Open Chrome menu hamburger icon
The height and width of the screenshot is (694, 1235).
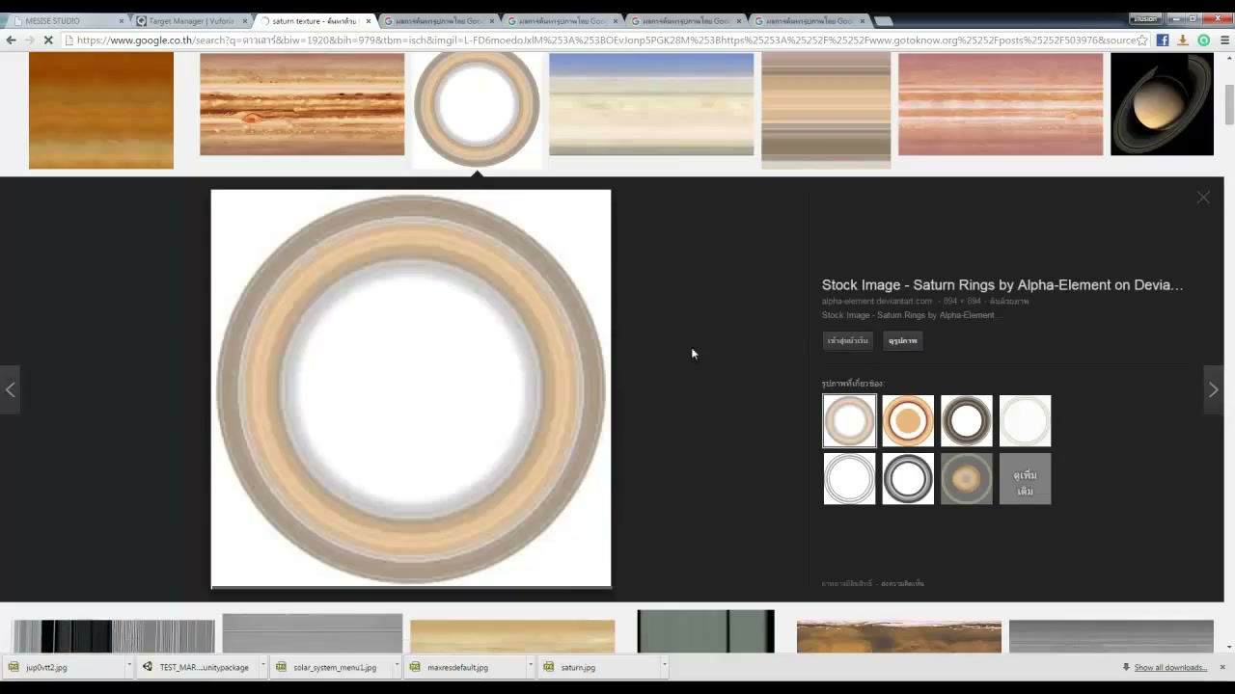(x=1224, y=40)
